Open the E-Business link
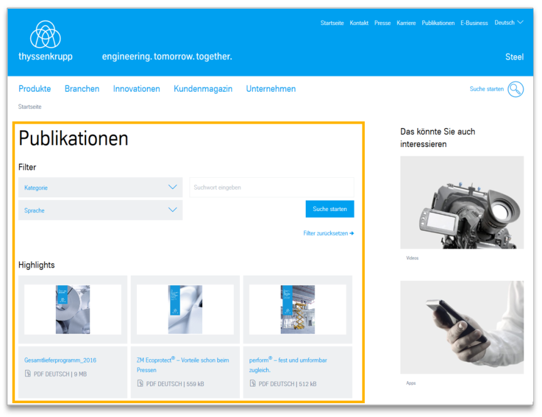This screenshot has height=417, width=542. click(474, 23)
